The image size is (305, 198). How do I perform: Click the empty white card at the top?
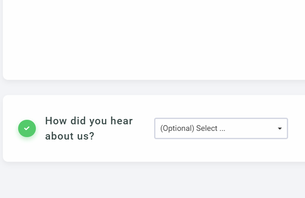(152, 37)
